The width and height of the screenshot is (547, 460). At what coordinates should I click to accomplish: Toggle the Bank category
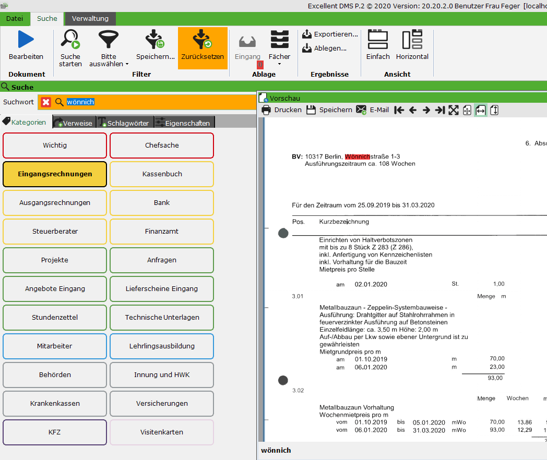(162, 202)
